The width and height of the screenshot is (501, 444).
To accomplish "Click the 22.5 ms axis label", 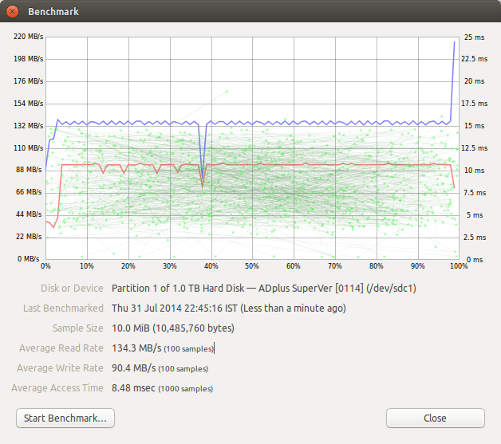I will tap(474, 59).
